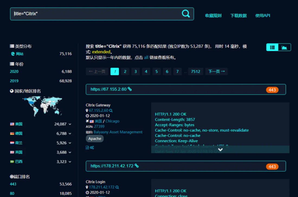Image resolution: width=298 pixels, height=197 pixels.
Task: Click the 443 port badge for 67.155.2.60
Action: 272,90
